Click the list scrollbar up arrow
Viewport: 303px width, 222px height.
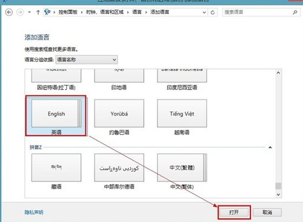[x=278, y=73]
